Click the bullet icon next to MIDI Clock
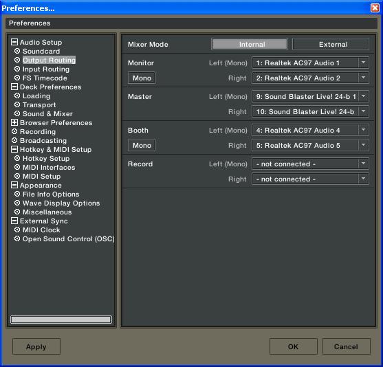The width and height of the screenshot is (383, 367). point(17,230)
